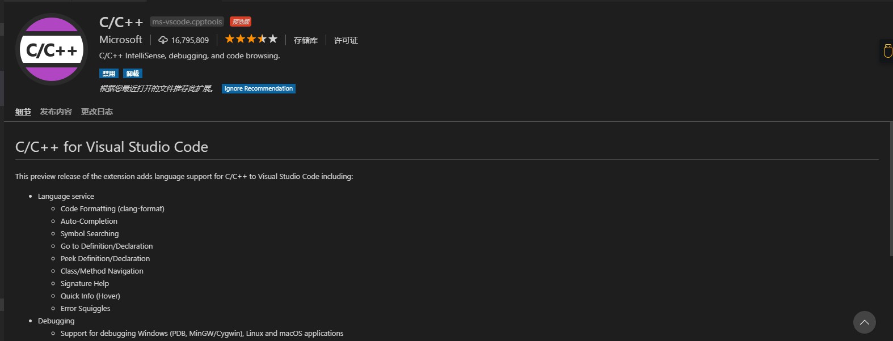This screenshot has height=341, width=893.
Task: Click the cloud download icon
Action: tap(163, 40)
